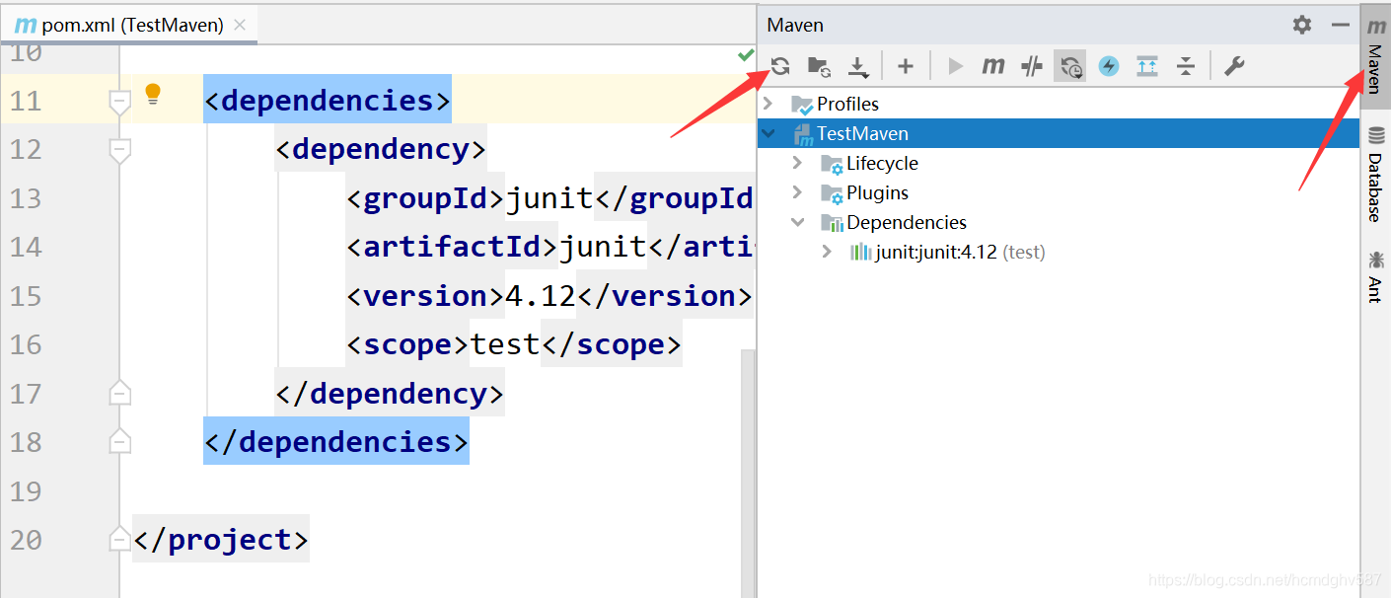This screenshot has width=1391, height=598.
Task: Open Maven Settings wrench icon
Action: coord(1234,66)
